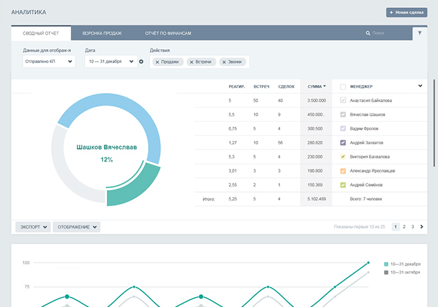Click the Новая сделка button

click(407, 13)
